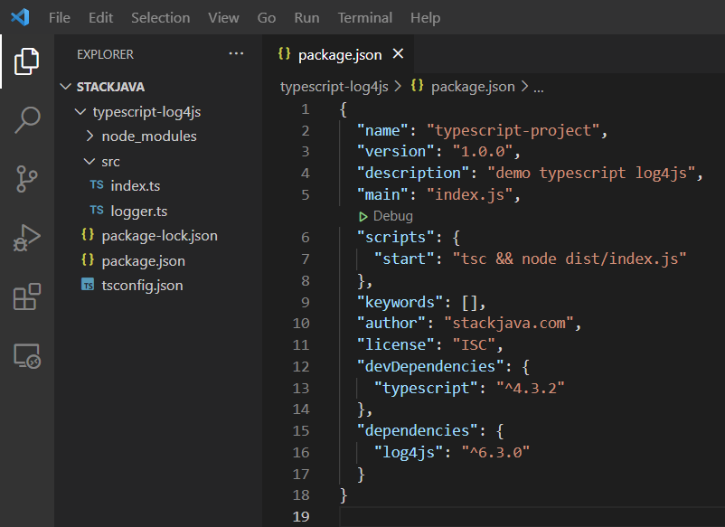Open the View menu

coord(224,17)
